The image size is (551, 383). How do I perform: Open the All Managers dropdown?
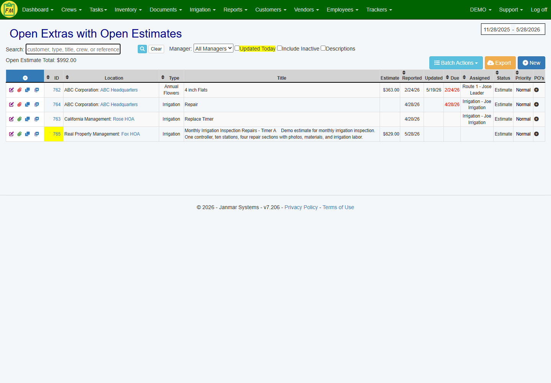[214, 48]
